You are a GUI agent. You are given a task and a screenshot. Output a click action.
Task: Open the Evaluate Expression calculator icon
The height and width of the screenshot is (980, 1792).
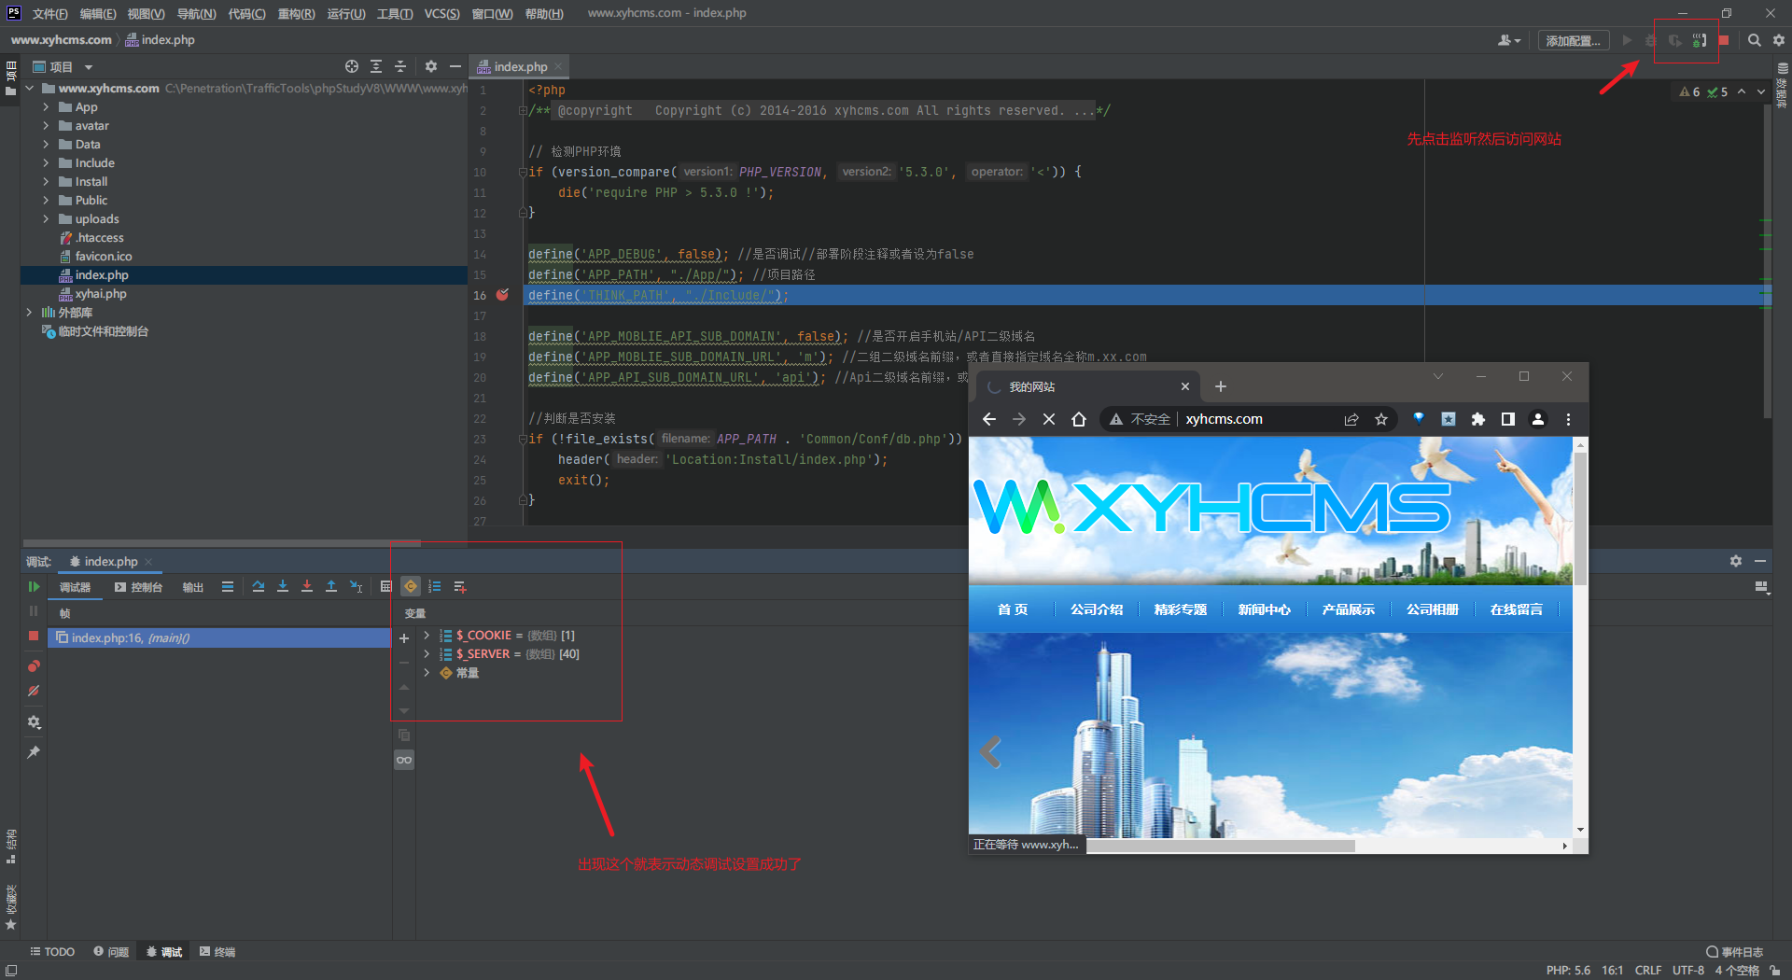[x=386, y=587]
